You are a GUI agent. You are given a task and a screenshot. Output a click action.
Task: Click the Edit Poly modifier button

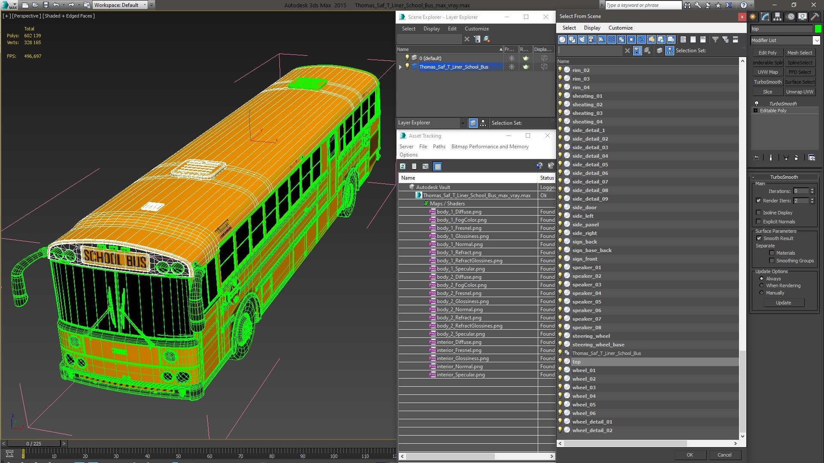(x=767, y=53)
